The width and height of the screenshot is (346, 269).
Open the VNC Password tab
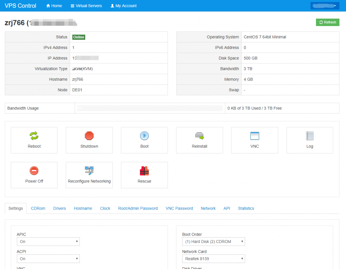click(x=179, y=208)
